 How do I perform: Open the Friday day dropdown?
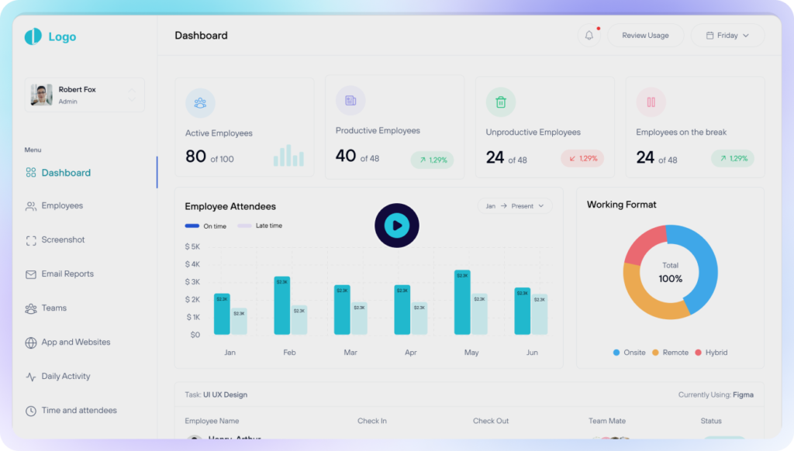[x=727, y=36]
